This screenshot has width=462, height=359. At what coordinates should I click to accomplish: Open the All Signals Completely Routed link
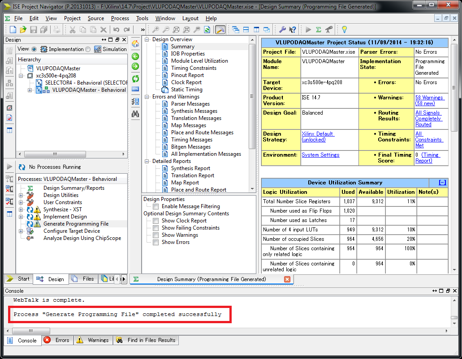click(x=428, y=119)
